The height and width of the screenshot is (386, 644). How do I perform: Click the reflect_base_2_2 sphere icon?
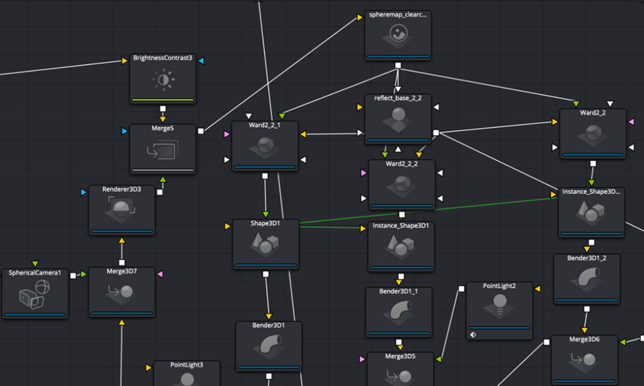coord(398,118)
